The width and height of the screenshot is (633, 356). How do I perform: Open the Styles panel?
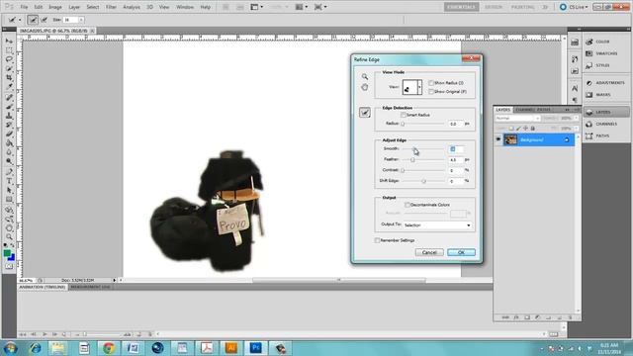coord(602,65)
